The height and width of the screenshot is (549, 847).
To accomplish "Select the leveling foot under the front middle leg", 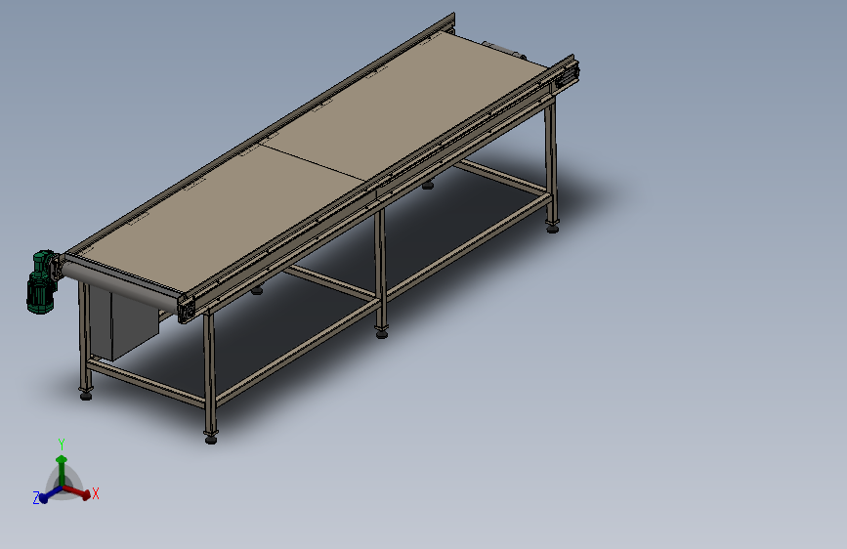I will pyautogui.click(x=382, y=335).
